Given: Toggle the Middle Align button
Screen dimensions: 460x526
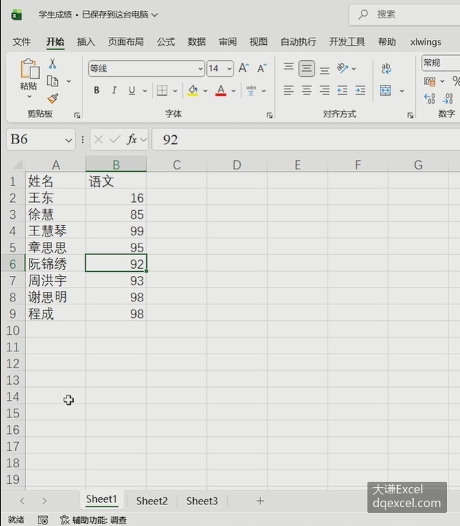Looking at the screenshot, I should click(307, 68).
